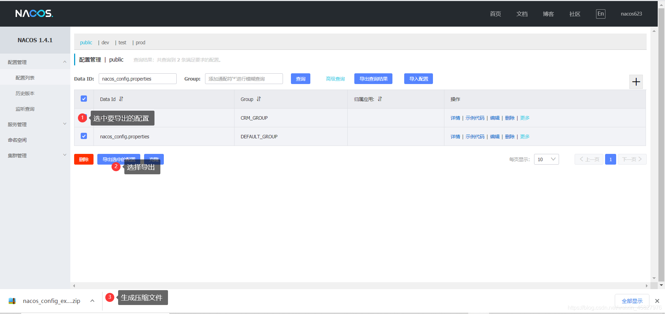Click the 克隆 clone button
The height and width of the screenshot is (314, 665).
[154, 159]
